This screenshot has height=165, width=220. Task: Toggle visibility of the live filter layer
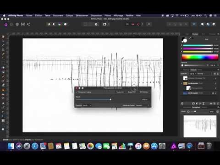pos(215,78)
